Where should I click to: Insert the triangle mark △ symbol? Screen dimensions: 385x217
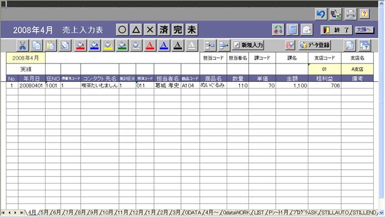[x=136, y=30]
